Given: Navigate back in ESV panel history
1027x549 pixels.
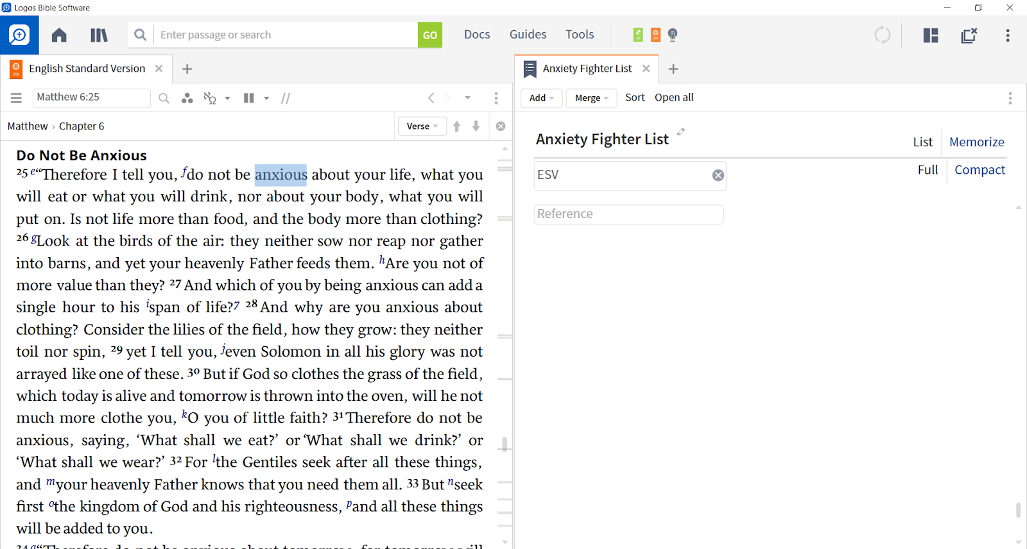Looking at the screenshot, I should point(431,98).
